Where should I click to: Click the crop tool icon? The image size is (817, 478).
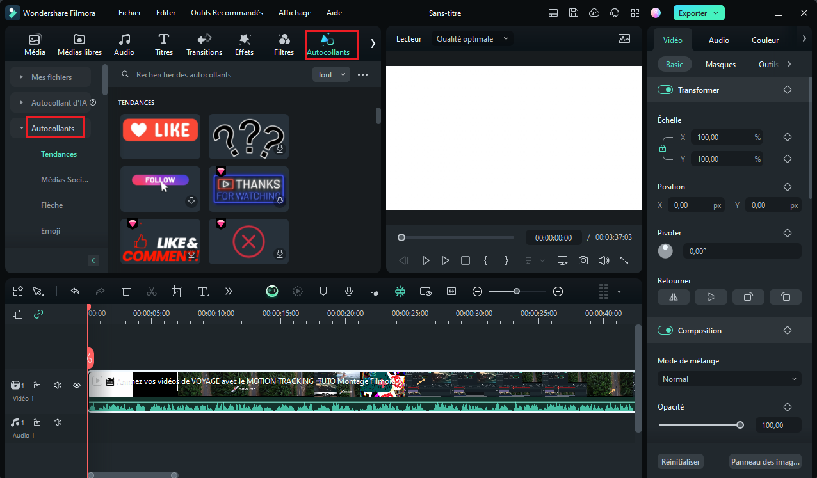(x=177, y=291)
